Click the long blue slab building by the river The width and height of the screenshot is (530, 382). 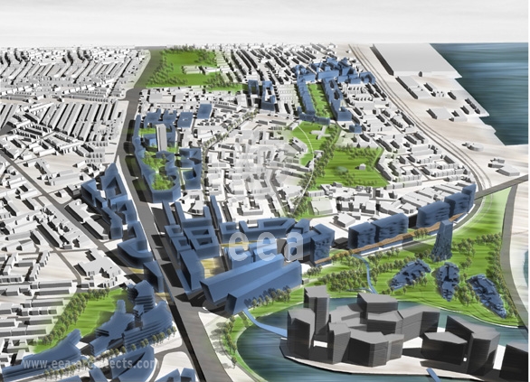[x=251, y=284]
